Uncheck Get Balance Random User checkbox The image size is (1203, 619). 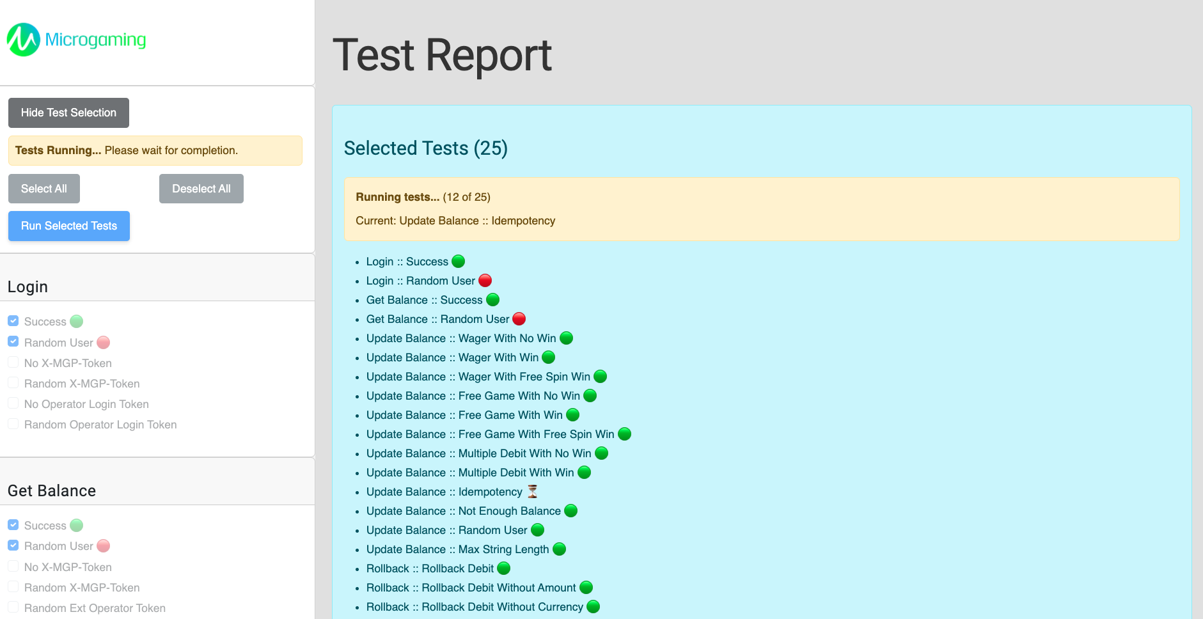[13, 545]
